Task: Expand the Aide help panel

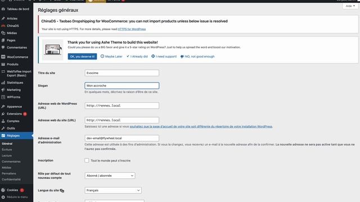Action: tap(350, 6)
